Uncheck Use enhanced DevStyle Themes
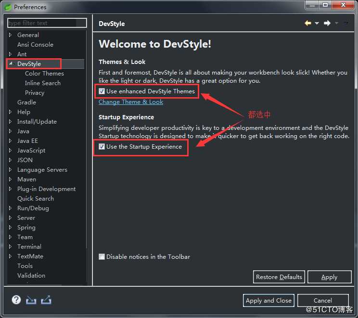This screenshot has height=318, width=358. click(x=102, y=91)
